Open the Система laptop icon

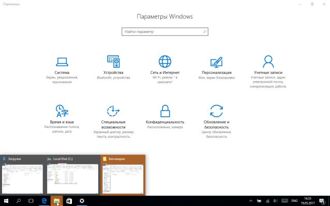[x=62, y=62]
